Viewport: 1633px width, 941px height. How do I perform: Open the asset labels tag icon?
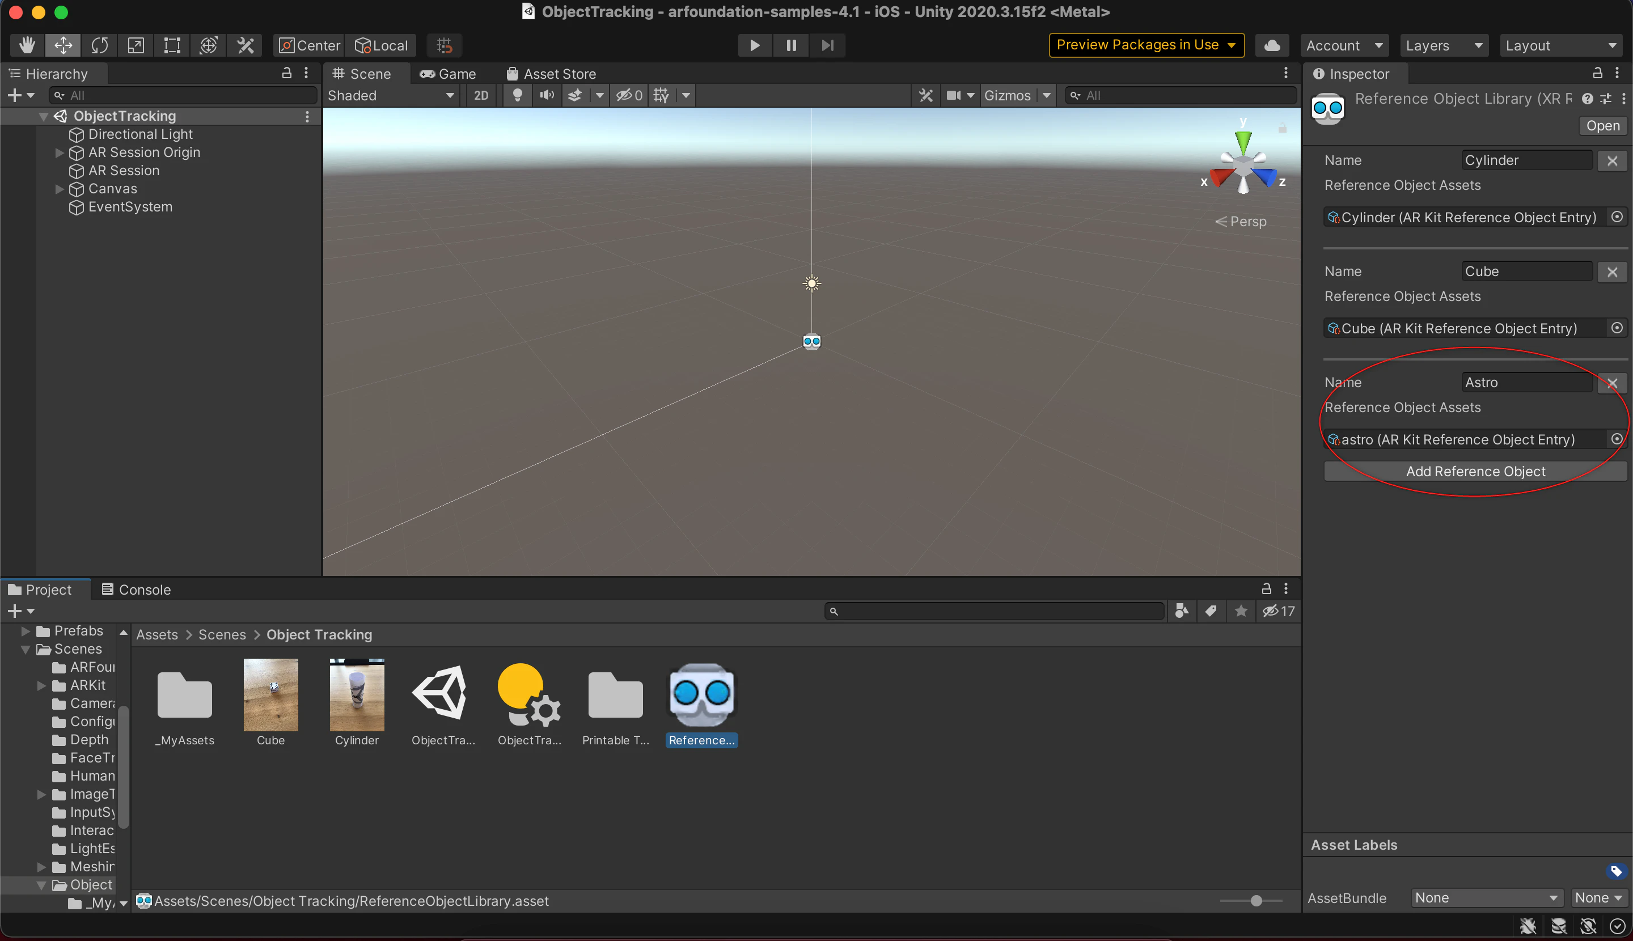[x=1615, y=871]
